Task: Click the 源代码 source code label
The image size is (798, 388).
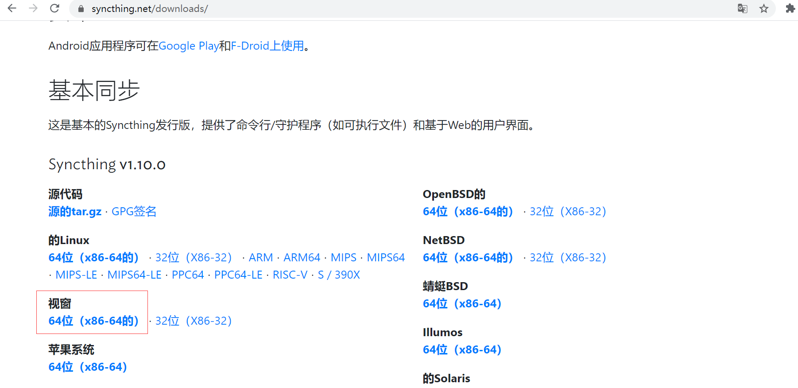Action: coord(65,194)
